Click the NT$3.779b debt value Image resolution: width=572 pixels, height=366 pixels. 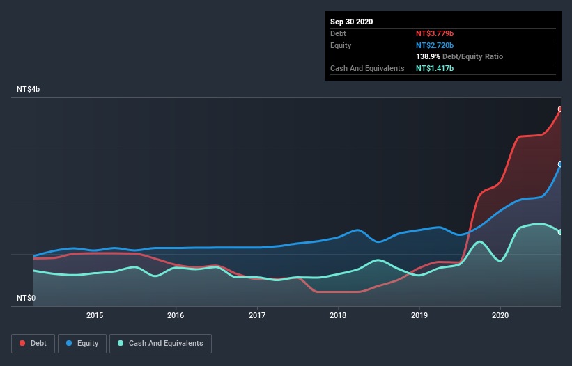click(x=435, y=33)
